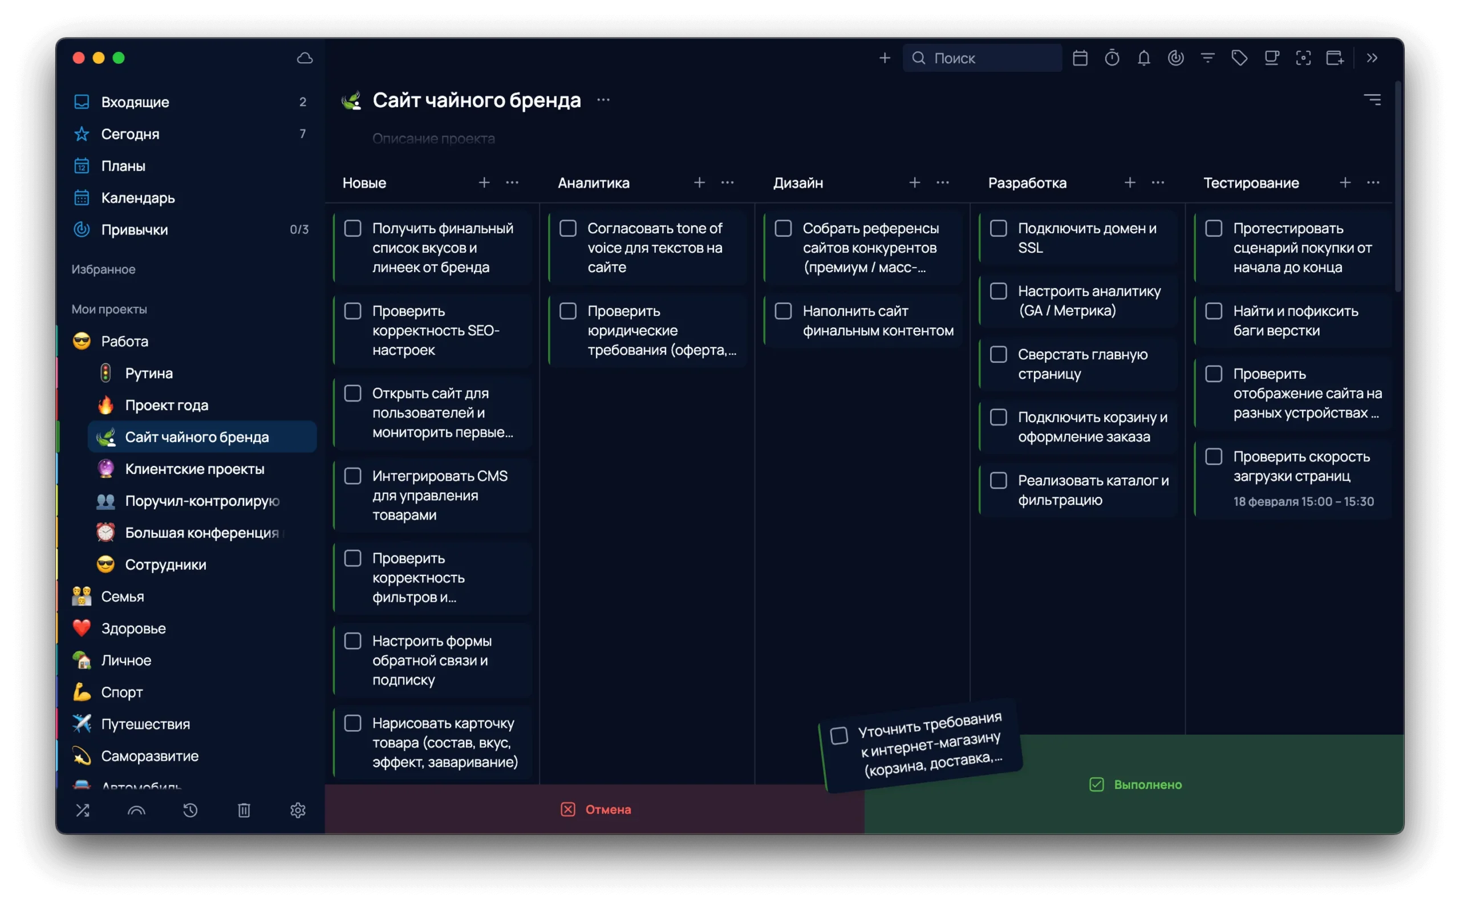Mark 'Согласовать tone of voice' as complete
This screenshot has width=1460, height=908.
567,228
